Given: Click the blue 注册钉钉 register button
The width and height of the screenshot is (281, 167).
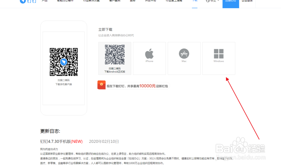Looking at the screenshot, I should [231, 4].
